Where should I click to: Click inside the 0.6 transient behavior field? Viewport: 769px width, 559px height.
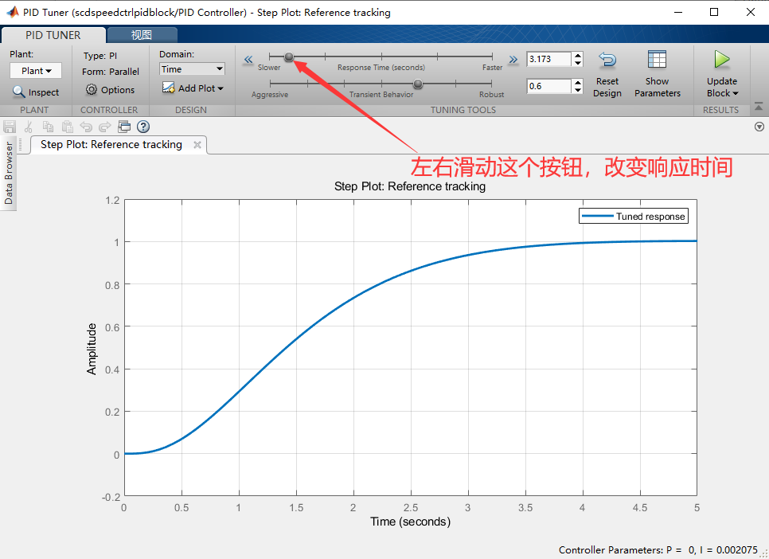pos(549,84)
